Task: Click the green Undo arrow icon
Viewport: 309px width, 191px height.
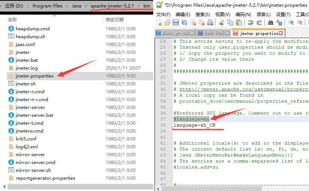Action: click(251, 23)
